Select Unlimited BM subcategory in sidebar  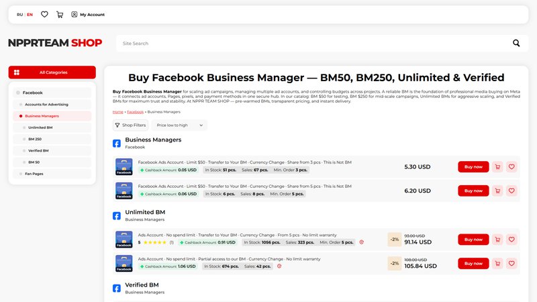pyautogui.click(x=52, y=128)
